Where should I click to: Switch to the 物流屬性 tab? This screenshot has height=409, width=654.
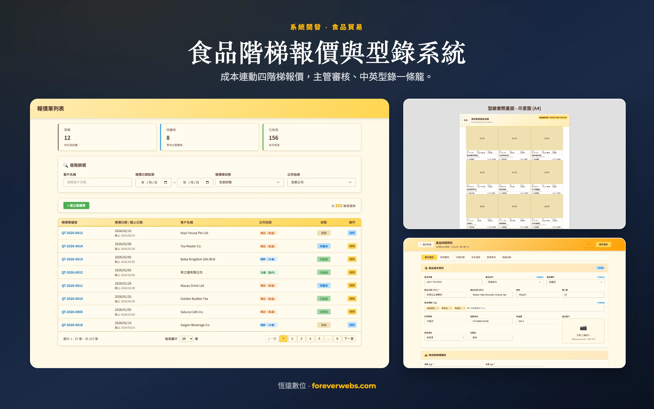click(x=445, y=257)
